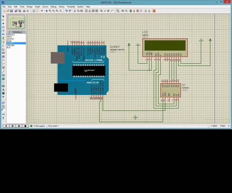Viewport: 232px width, 193px height.
Task: Click the overview window thumbnail
Action: (16, 22)
